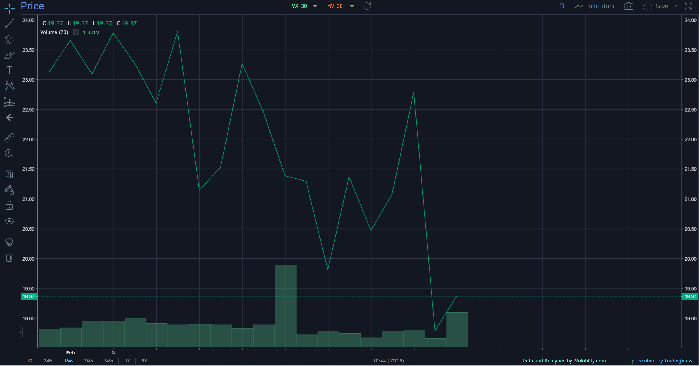Select the crosshair cursor tool

(9, 8)
